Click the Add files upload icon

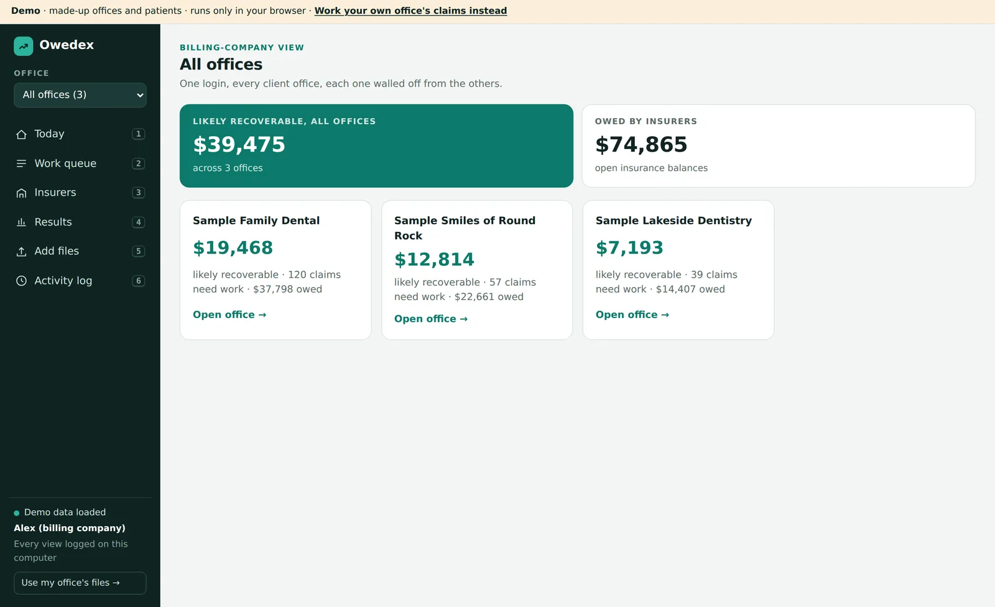[21, 252]
